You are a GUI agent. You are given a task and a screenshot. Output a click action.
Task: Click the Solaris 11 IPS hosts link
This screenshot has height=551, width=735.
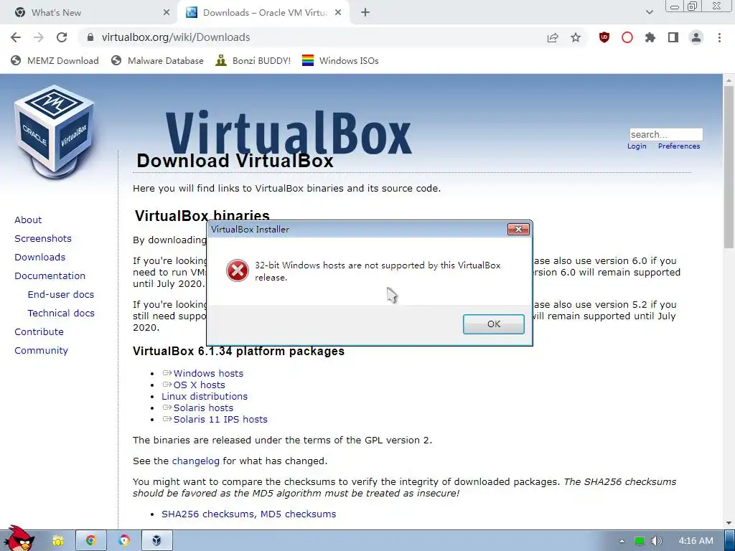click(220, 419)
